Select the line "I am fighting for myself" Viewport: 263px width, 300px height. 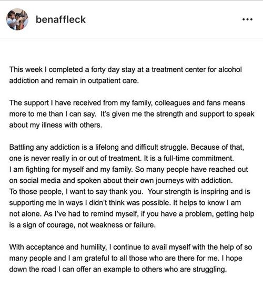coord(128,170)
